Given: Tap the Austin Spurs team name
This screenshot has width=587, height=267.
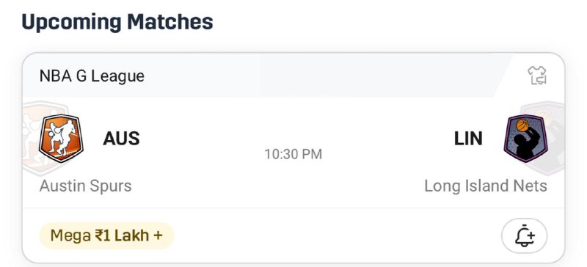Looking at the screenshot, I should (x=85, y=186).
